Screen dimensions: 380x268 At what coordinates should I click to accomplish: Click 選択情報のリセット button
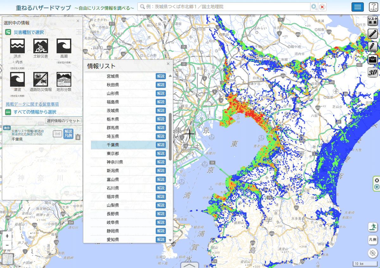click(x=63, y=121)
